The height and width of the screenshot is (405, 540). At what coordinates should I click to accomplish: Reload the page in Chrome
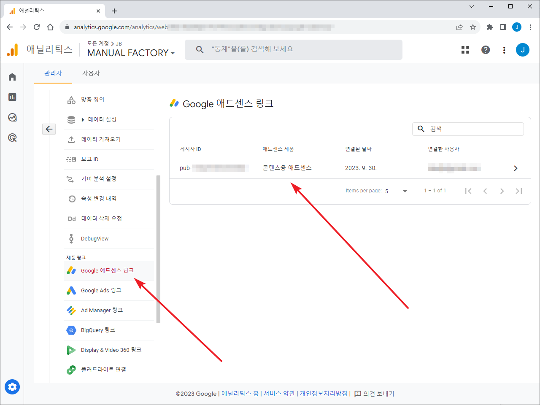pyautogui.click(x=37, y=27)
